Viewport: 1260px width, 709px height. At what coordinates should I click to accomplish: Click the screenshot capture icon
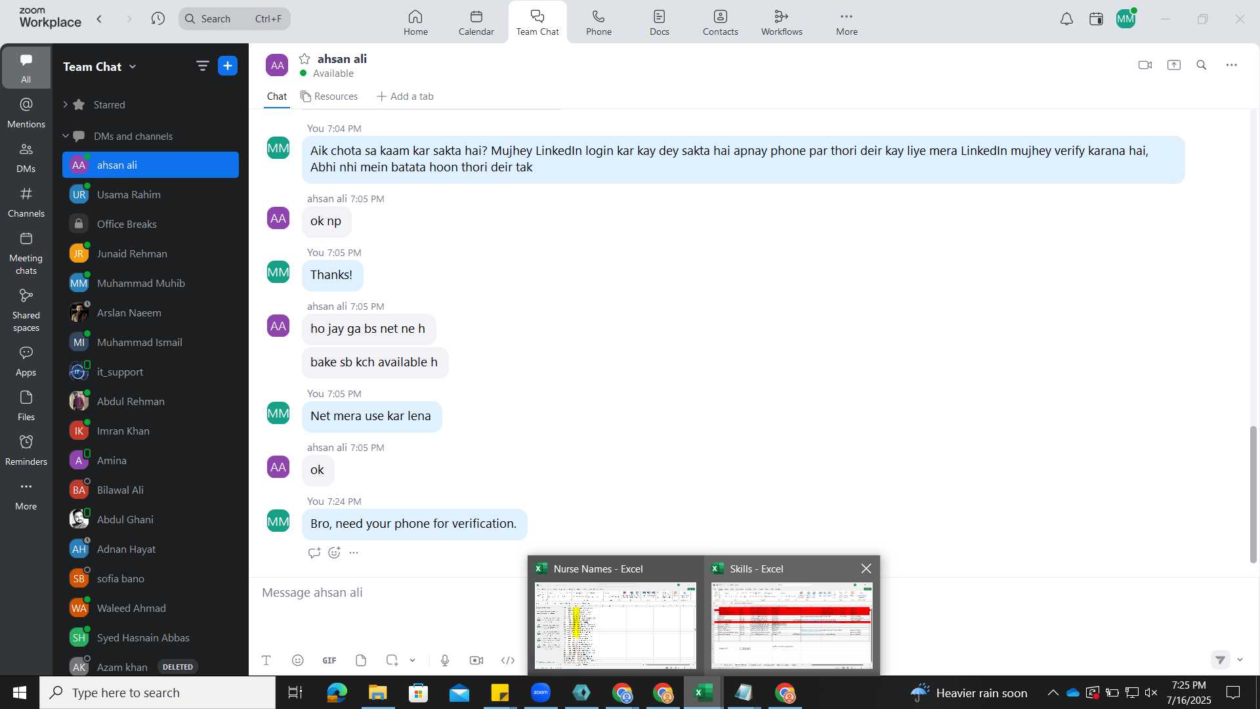(392, 660)
